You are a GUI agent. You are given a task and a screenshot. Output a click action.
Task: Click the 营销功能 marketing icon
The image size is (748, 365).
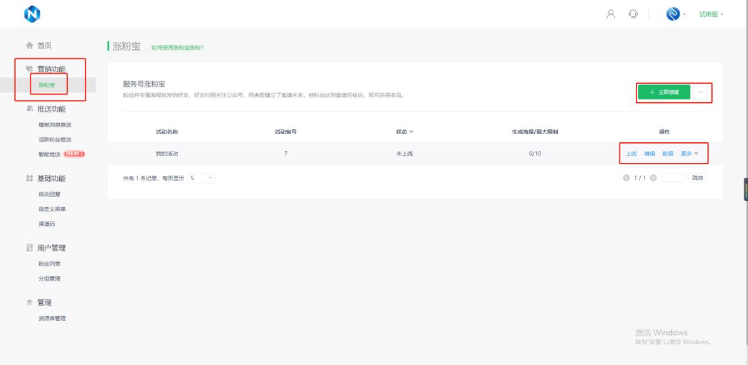[27, 69]
